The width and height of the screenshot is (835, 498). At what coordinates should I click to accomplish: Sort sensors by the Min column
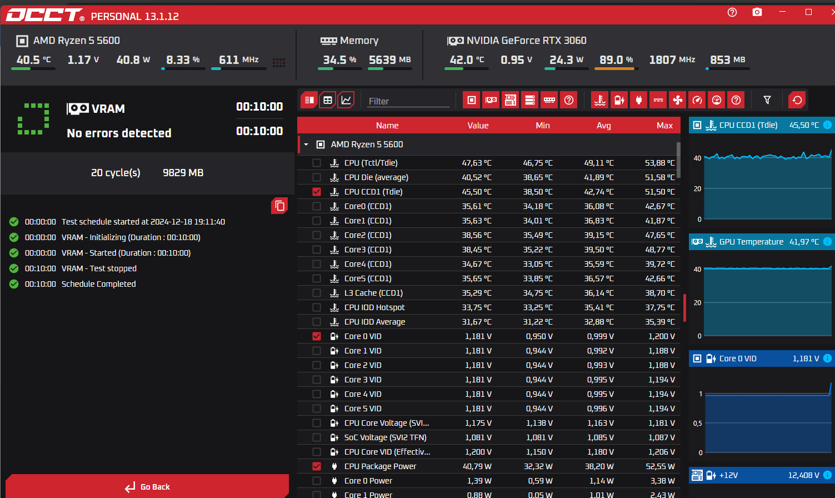(543, 126)
